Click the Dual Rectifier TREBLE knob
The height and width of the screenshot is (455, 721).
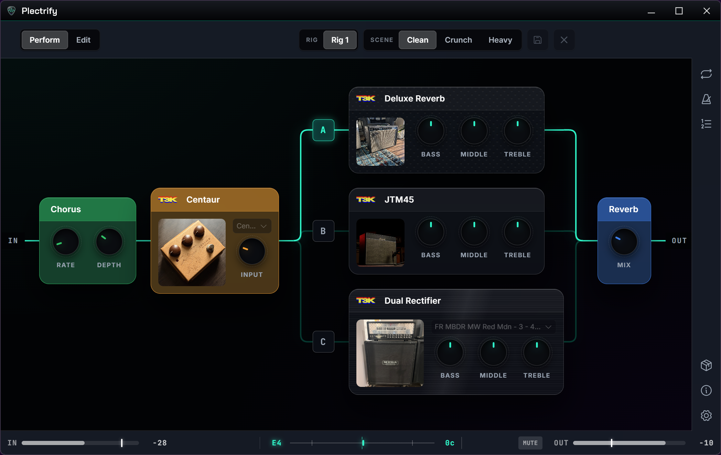click(x=537, y=353)
